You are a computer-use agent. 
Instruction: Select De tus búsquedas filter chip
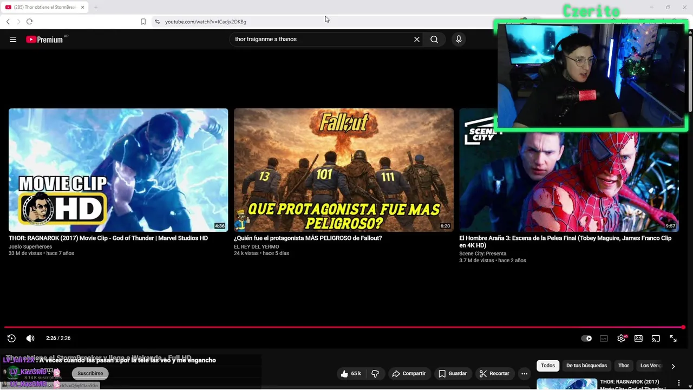click(x=586, y=366)
